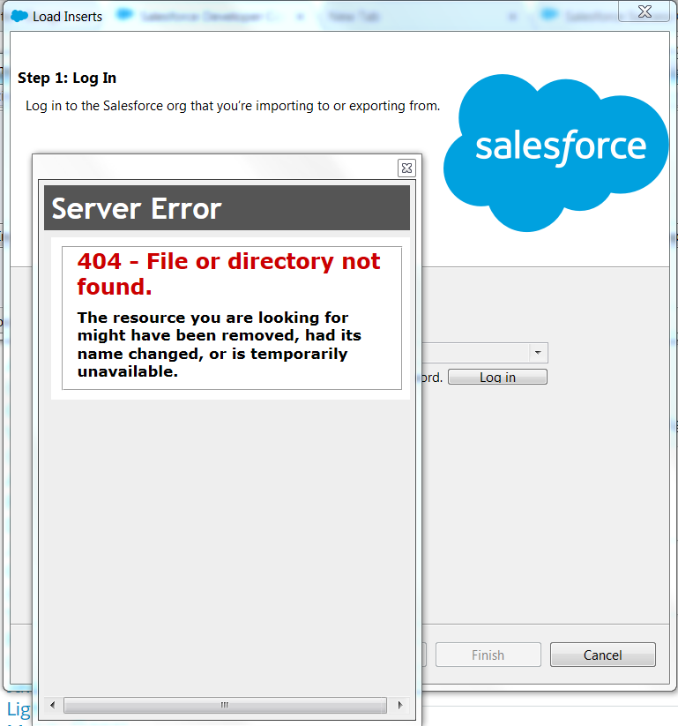Viewport: 678px width, 726px height.
Task: Click the scrollbar left arrow
Action: pyautogui.click(x=53, y=705)
